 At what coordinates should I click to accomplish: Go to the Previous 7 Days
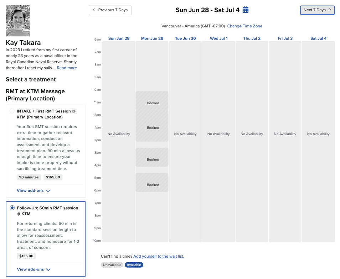click(110, 10)
